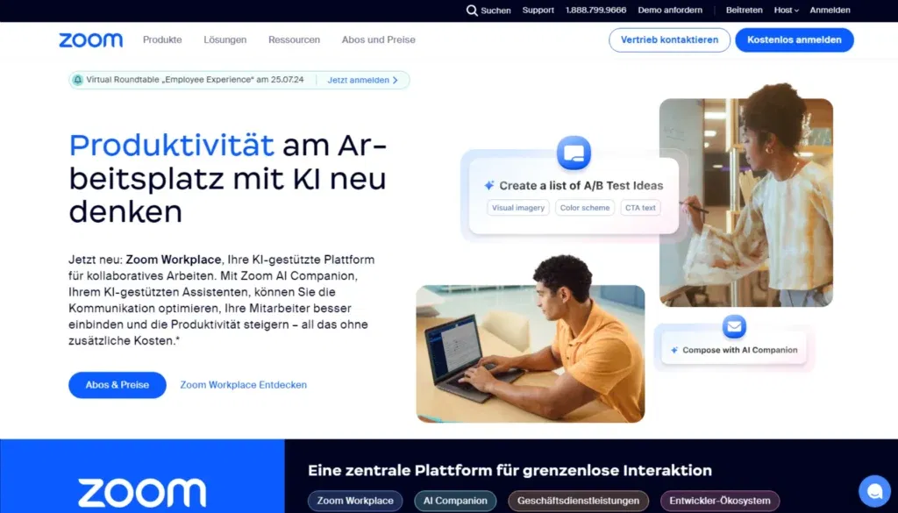Click the sparkle icon before Create A/B Test Ideas
898x513 pixels.
coord(489,185)
